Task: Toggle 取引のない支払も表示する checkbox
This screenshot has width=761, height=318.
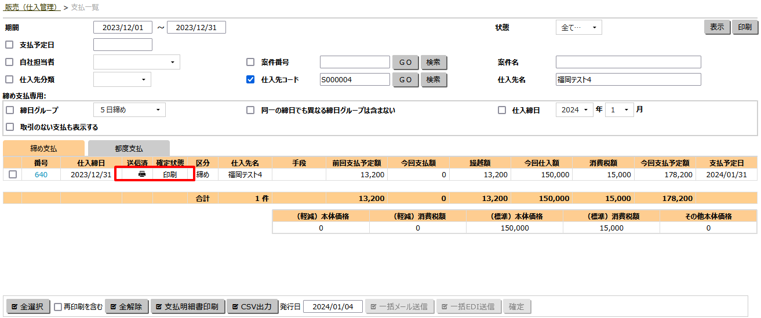Action: tap(9, 127)
